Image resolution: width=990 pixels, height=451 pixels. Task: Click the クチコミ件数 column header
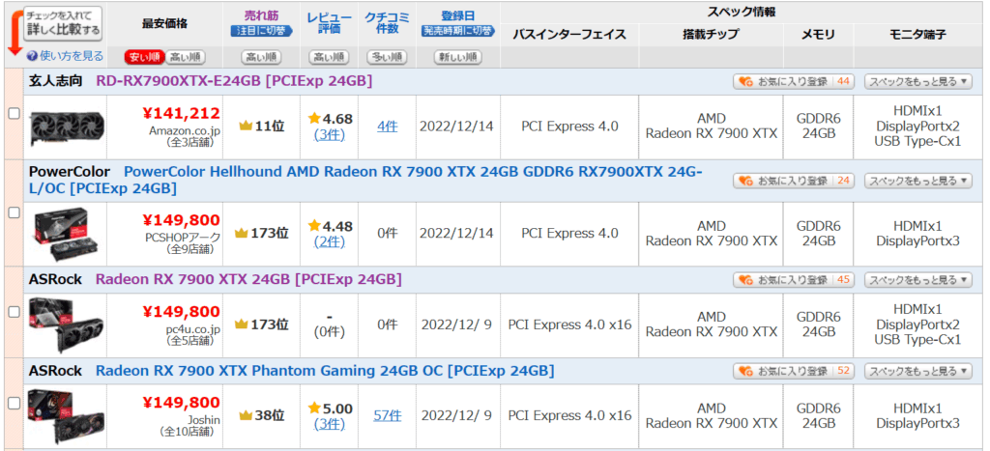(387, 23)
